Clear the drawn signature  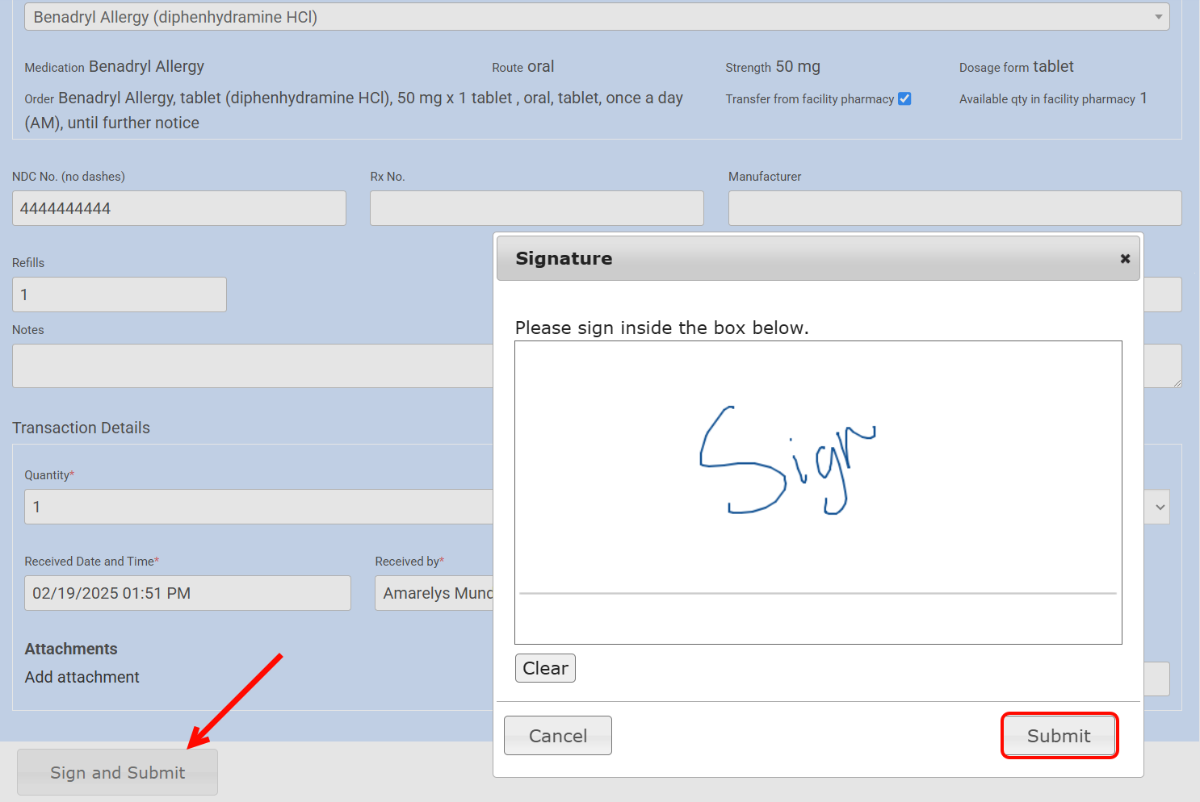(x=545, y=668)
